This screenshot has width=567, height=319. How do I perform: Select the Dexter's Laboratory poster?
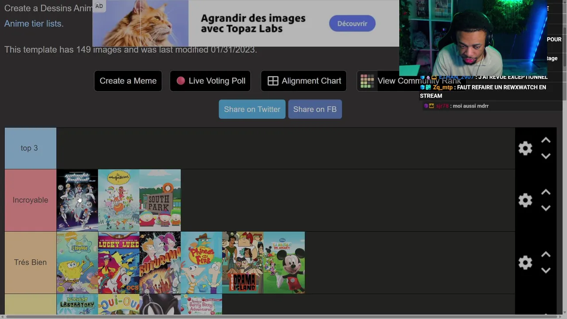click(x=77, y=304)
